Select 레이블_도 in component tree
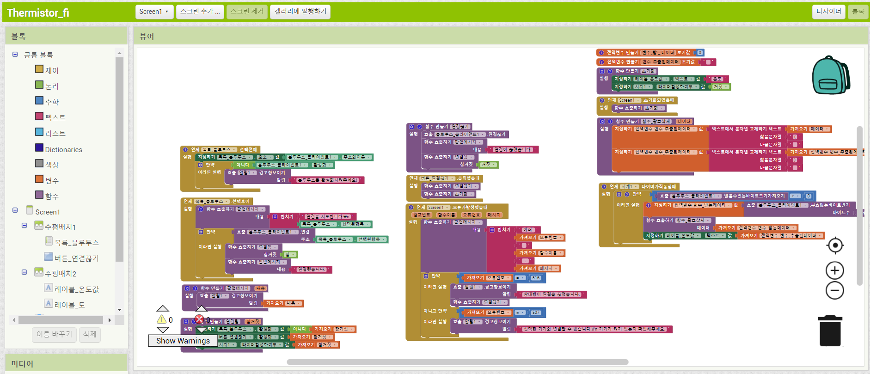This screenshot has width=870, height=374. coord(70,305)
